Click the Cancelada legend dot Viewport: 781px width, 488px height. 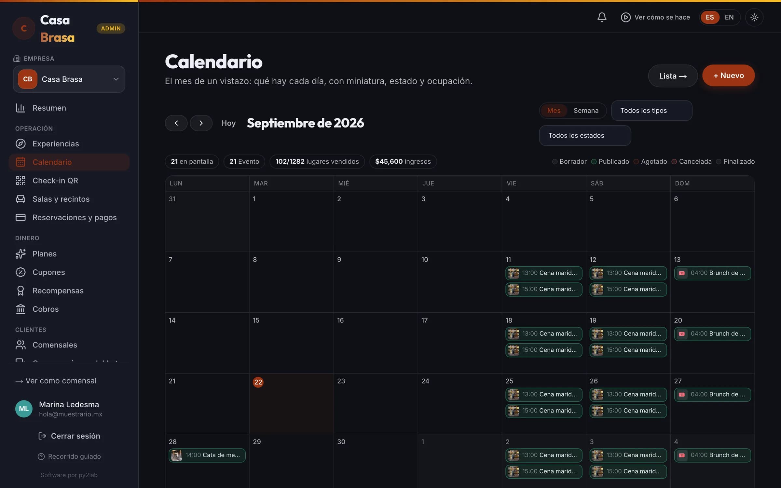674,162
